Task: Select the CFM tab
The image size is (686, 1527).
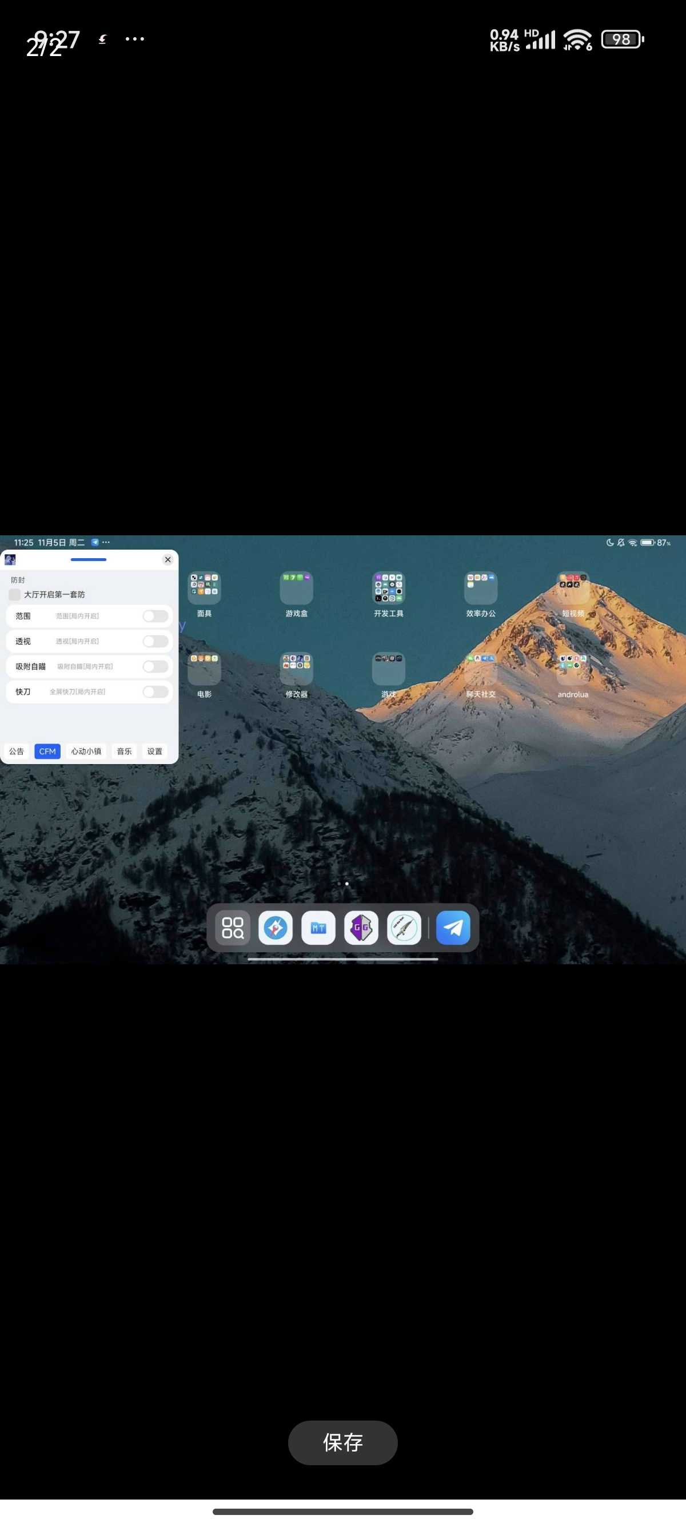Action: click(47, 751)
